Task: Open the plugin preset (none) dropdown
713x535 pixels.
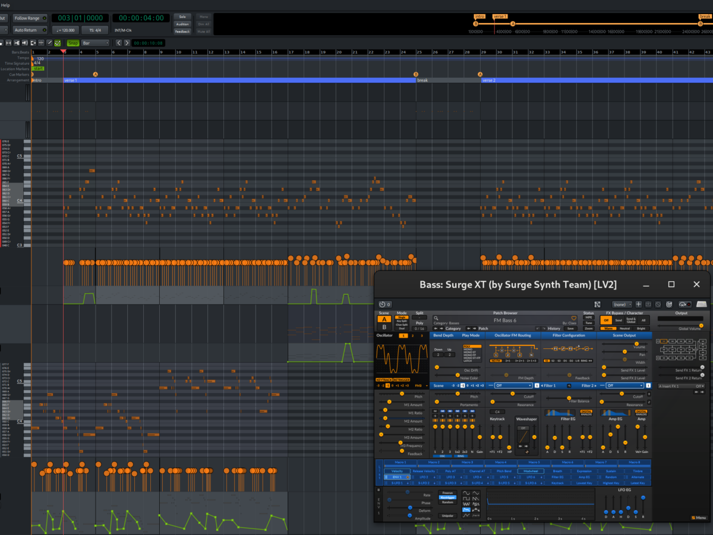Action: (622, 304)
